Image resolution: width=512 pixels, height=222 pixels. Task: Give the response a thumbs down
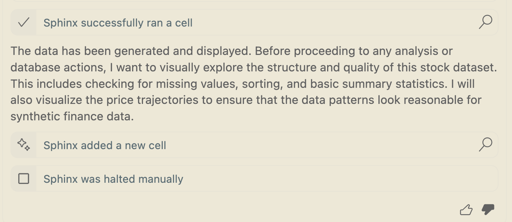(x=488, y=210)
